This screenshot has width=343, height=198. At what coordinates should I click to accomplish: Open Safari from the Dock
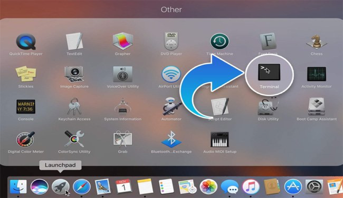click(x=82, y=187)
